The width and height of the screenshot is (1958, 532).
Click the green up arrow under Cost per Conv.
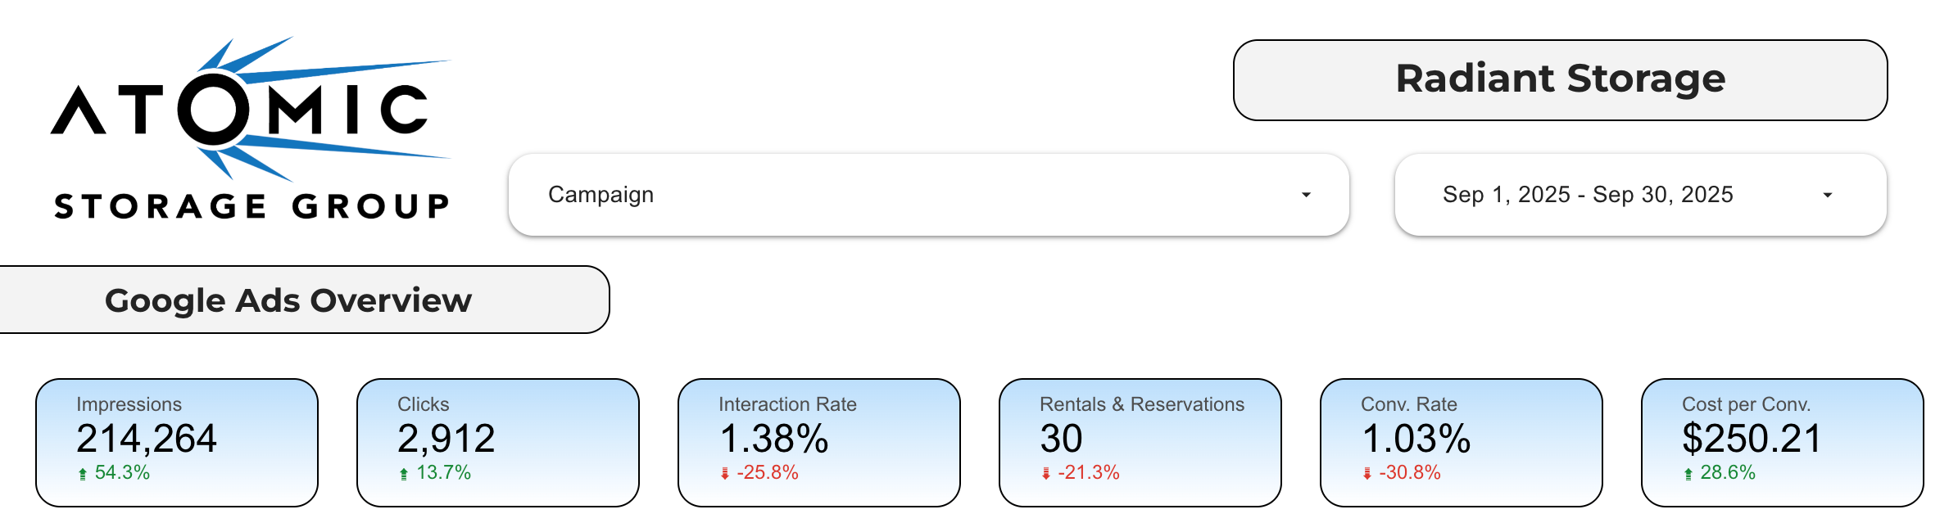1688,474
